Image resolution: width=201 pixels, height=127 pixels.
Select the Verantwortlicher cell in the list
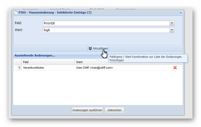click(x=48, y=68)
